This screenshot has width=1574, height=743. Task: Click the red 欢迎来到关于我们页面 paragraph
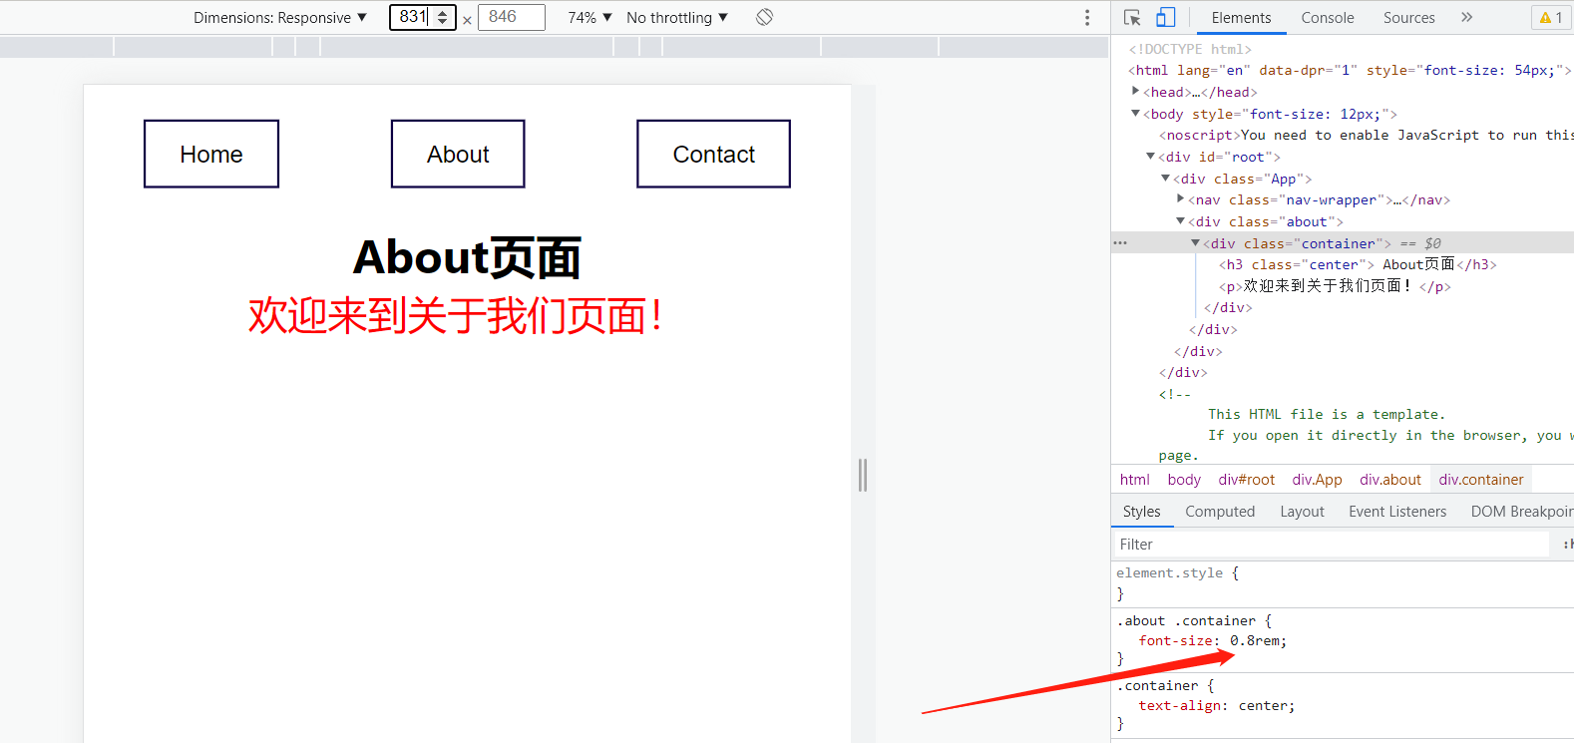click(456, 315)
